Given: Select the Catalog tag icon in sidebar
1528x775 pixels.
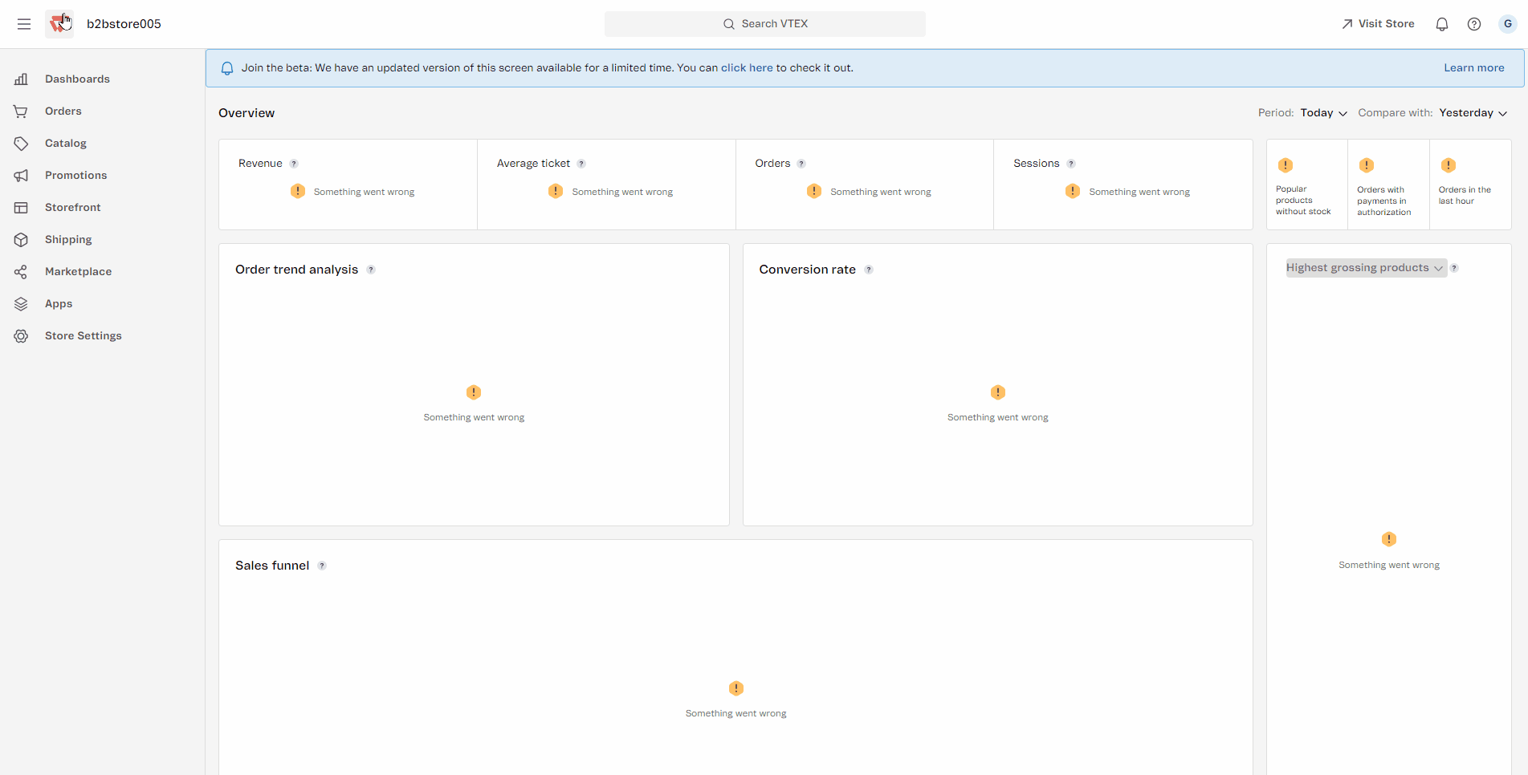Looking at the screenshot, I should click(x=21, y=143).
